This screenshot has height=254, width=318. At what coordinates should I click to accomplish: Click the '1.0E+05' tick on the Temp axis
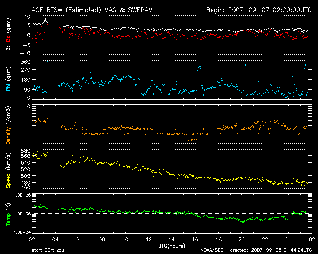[x=22, y=214]
